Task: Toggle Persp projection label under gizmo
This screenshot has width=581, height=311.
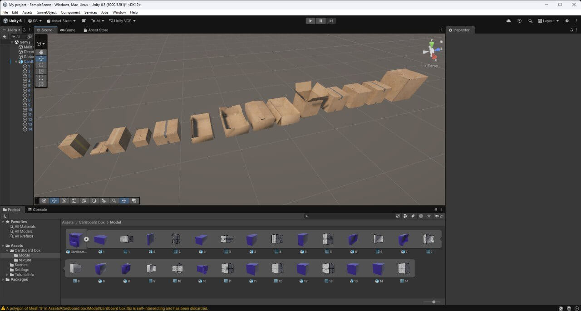Action: (431, 66)
